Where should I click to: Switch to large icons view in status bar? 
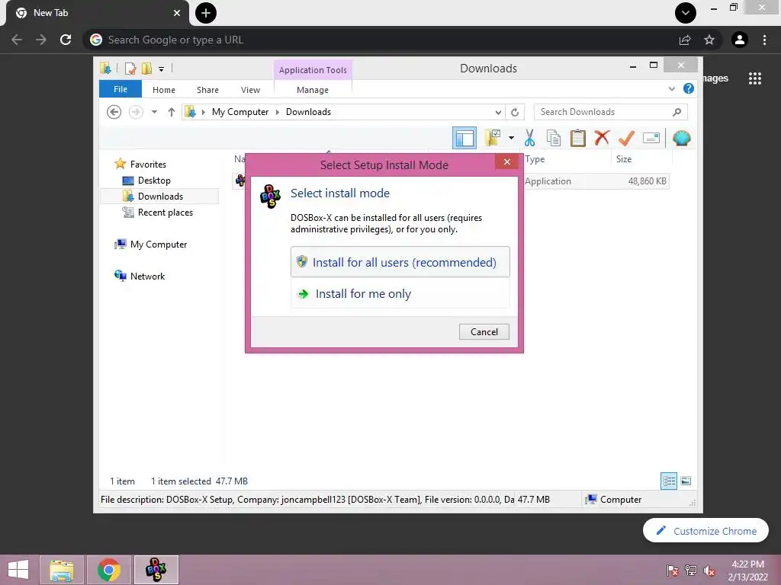pyautogui.click(x=686, y=481)
